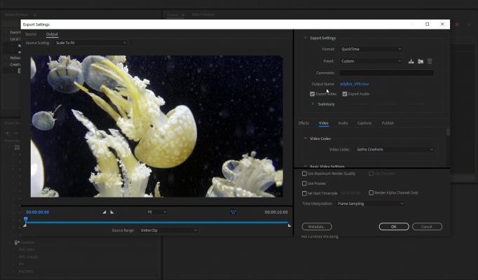Click the Set Out Point marker icon
This screenshot has width=478, height=280.
pos(112,211)
